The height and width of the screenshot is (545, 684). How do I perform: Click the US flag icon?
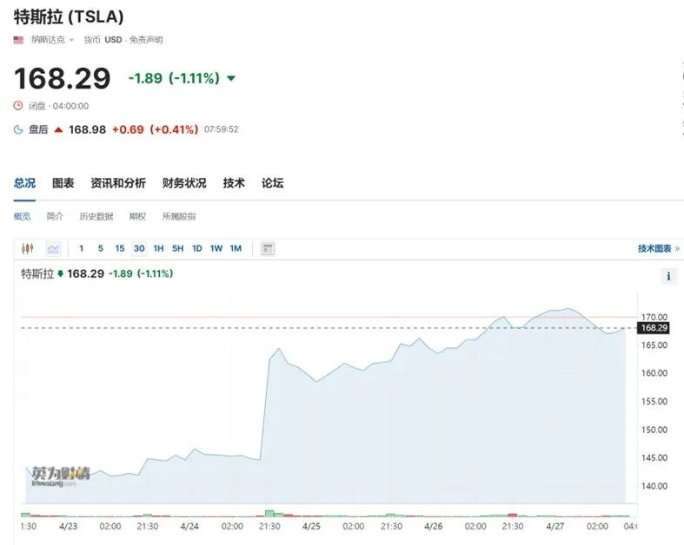18,40
